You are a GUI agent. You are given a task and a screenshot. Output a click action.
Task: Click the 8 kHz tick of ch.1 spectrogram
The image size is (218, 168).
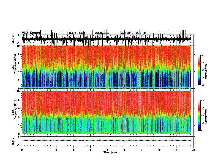click(19, 54)
